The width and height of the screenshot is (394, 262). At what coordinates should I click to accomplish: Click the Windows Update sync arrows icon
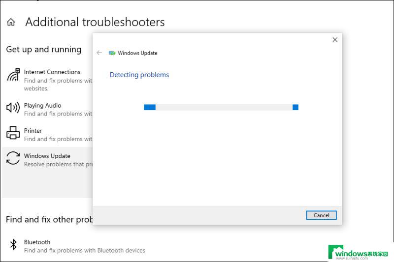[13, 158]
